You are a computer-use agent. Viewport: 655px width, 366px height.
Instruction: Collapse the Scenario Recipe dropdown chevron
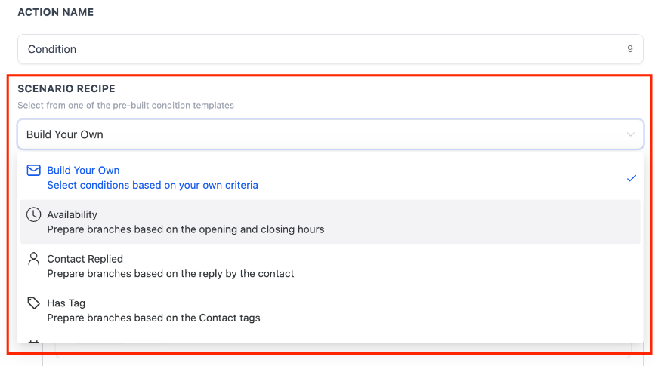(x=631, y=134)
